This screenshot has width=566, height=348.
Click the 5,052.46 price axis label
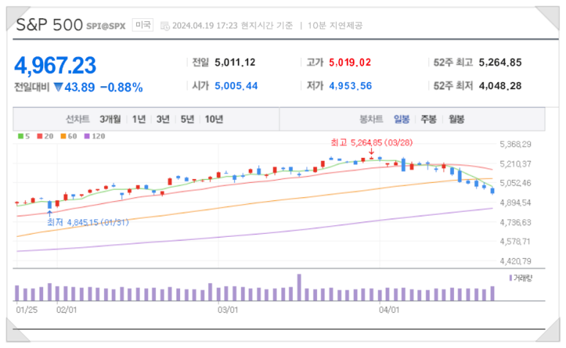coord(515,183)
